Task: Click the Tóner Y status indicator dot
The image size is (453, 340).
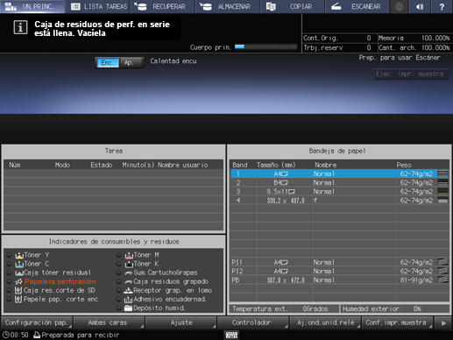Action: coord(9,255)
